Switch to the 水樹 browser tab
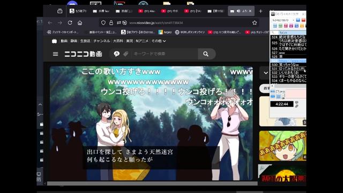Viewport: 343px width, 193px height. point(101,11)
